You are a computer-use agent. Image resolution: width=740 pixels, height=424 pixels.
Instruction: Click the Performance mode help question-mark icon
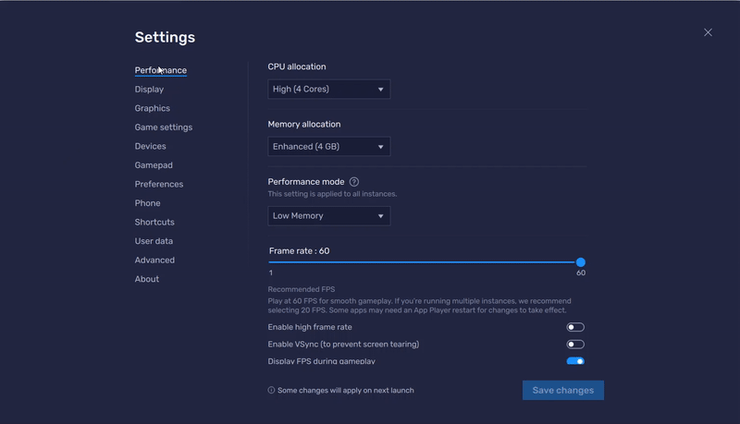[354, 182]
